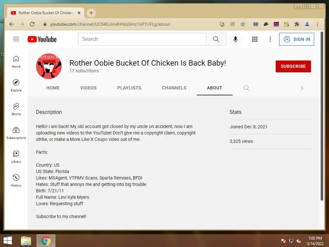The height and width of the screenshot is (247, 329).
Task: Click the striped flag extension icon
Action: (x=276, y=24)
